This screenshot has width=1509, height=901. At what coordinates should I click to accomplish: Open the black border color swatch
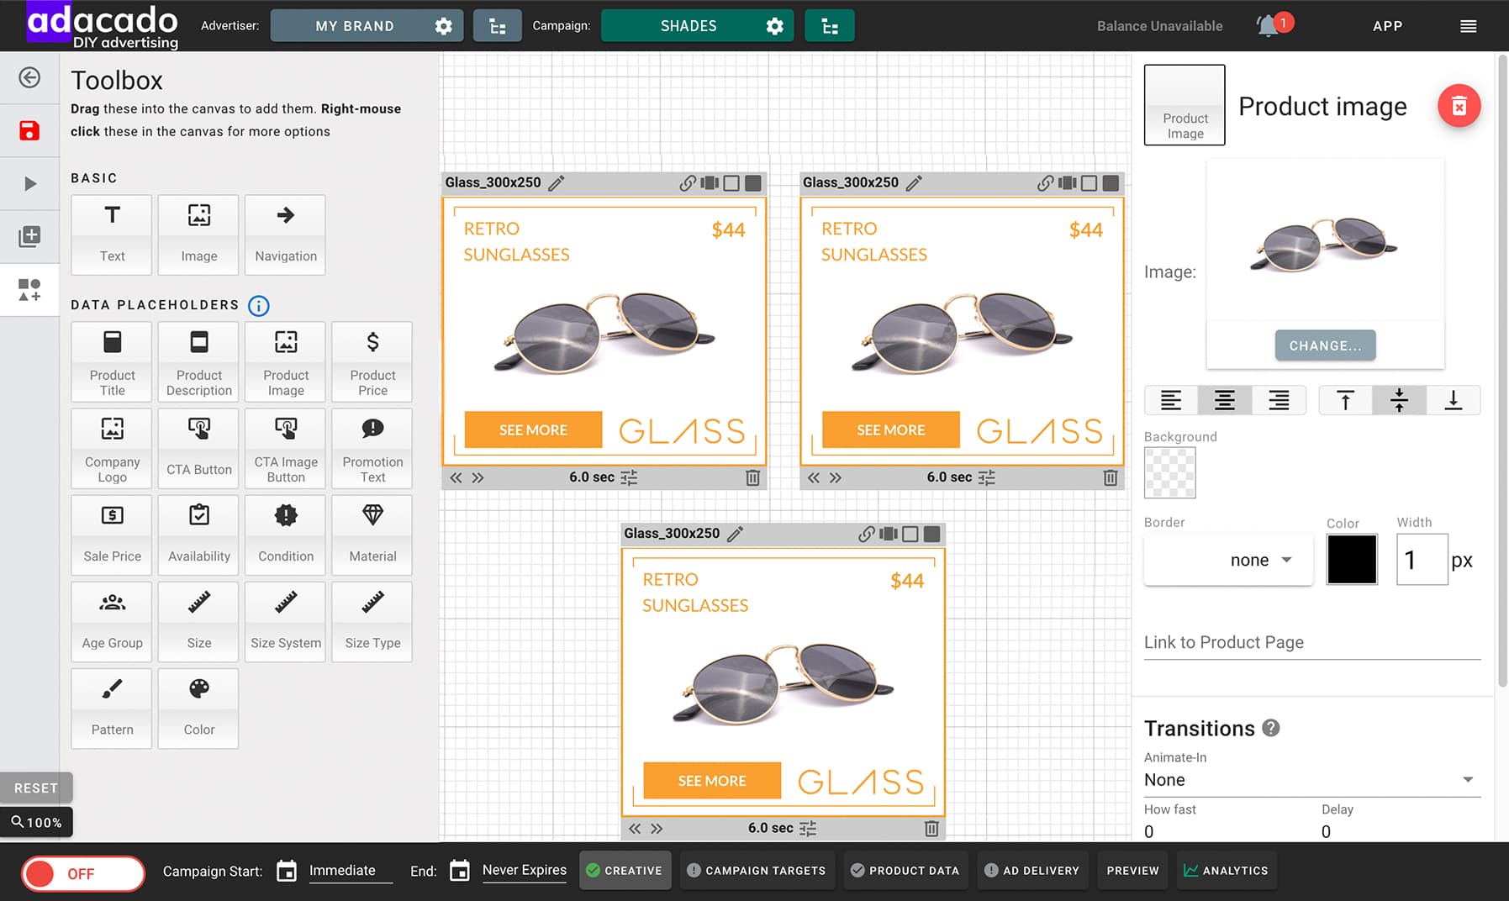click(1352, 560)
